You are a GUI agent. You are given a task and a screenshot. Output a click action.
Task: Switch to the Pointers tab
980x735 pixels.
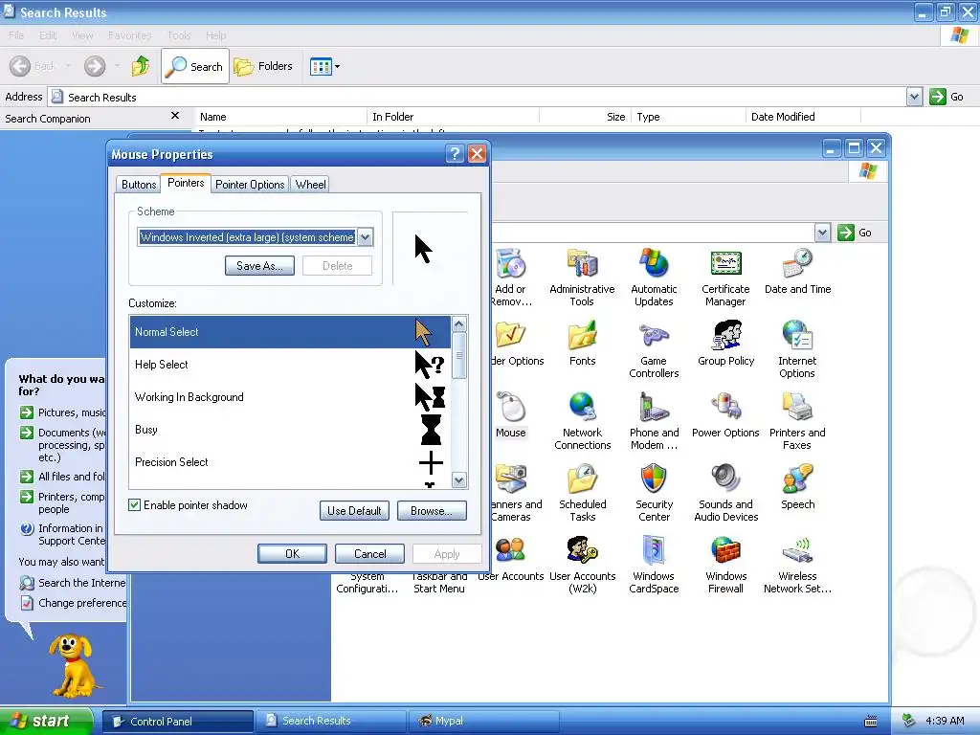(186, 183)
